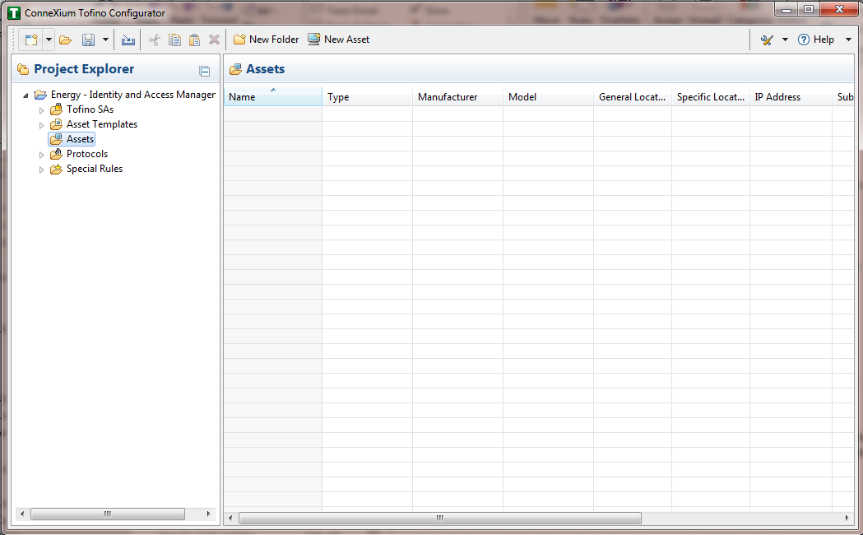Sort by General Location column header
This screenshot has height=535, width=863.
(633, 96)
